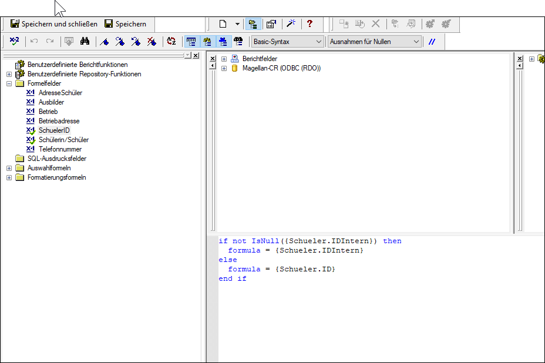
Task: Select the SQL-Ausdrucksfelder folder
Action: (x=57, y=159)
